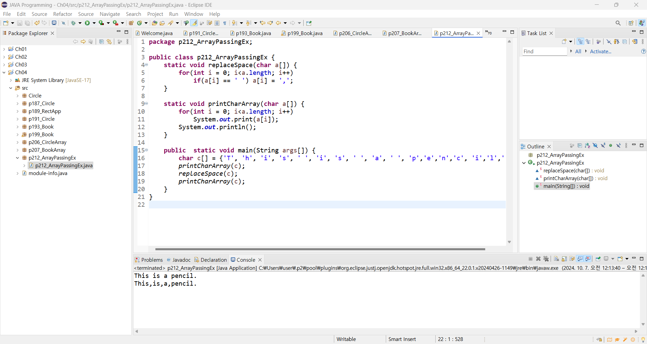
Task: Collapse the p212_ArrayPassingEx package
Action: [18, 157]
